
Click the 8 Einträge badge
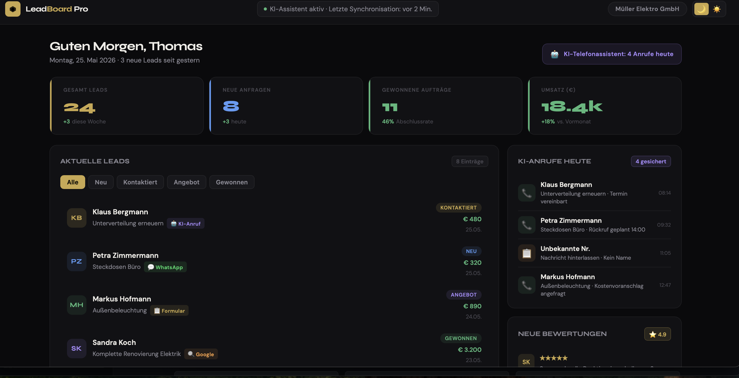(470, 162)
